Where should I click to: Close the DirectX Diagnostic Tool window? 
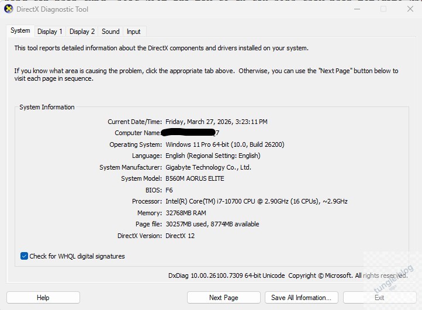[x=410, y=9]
